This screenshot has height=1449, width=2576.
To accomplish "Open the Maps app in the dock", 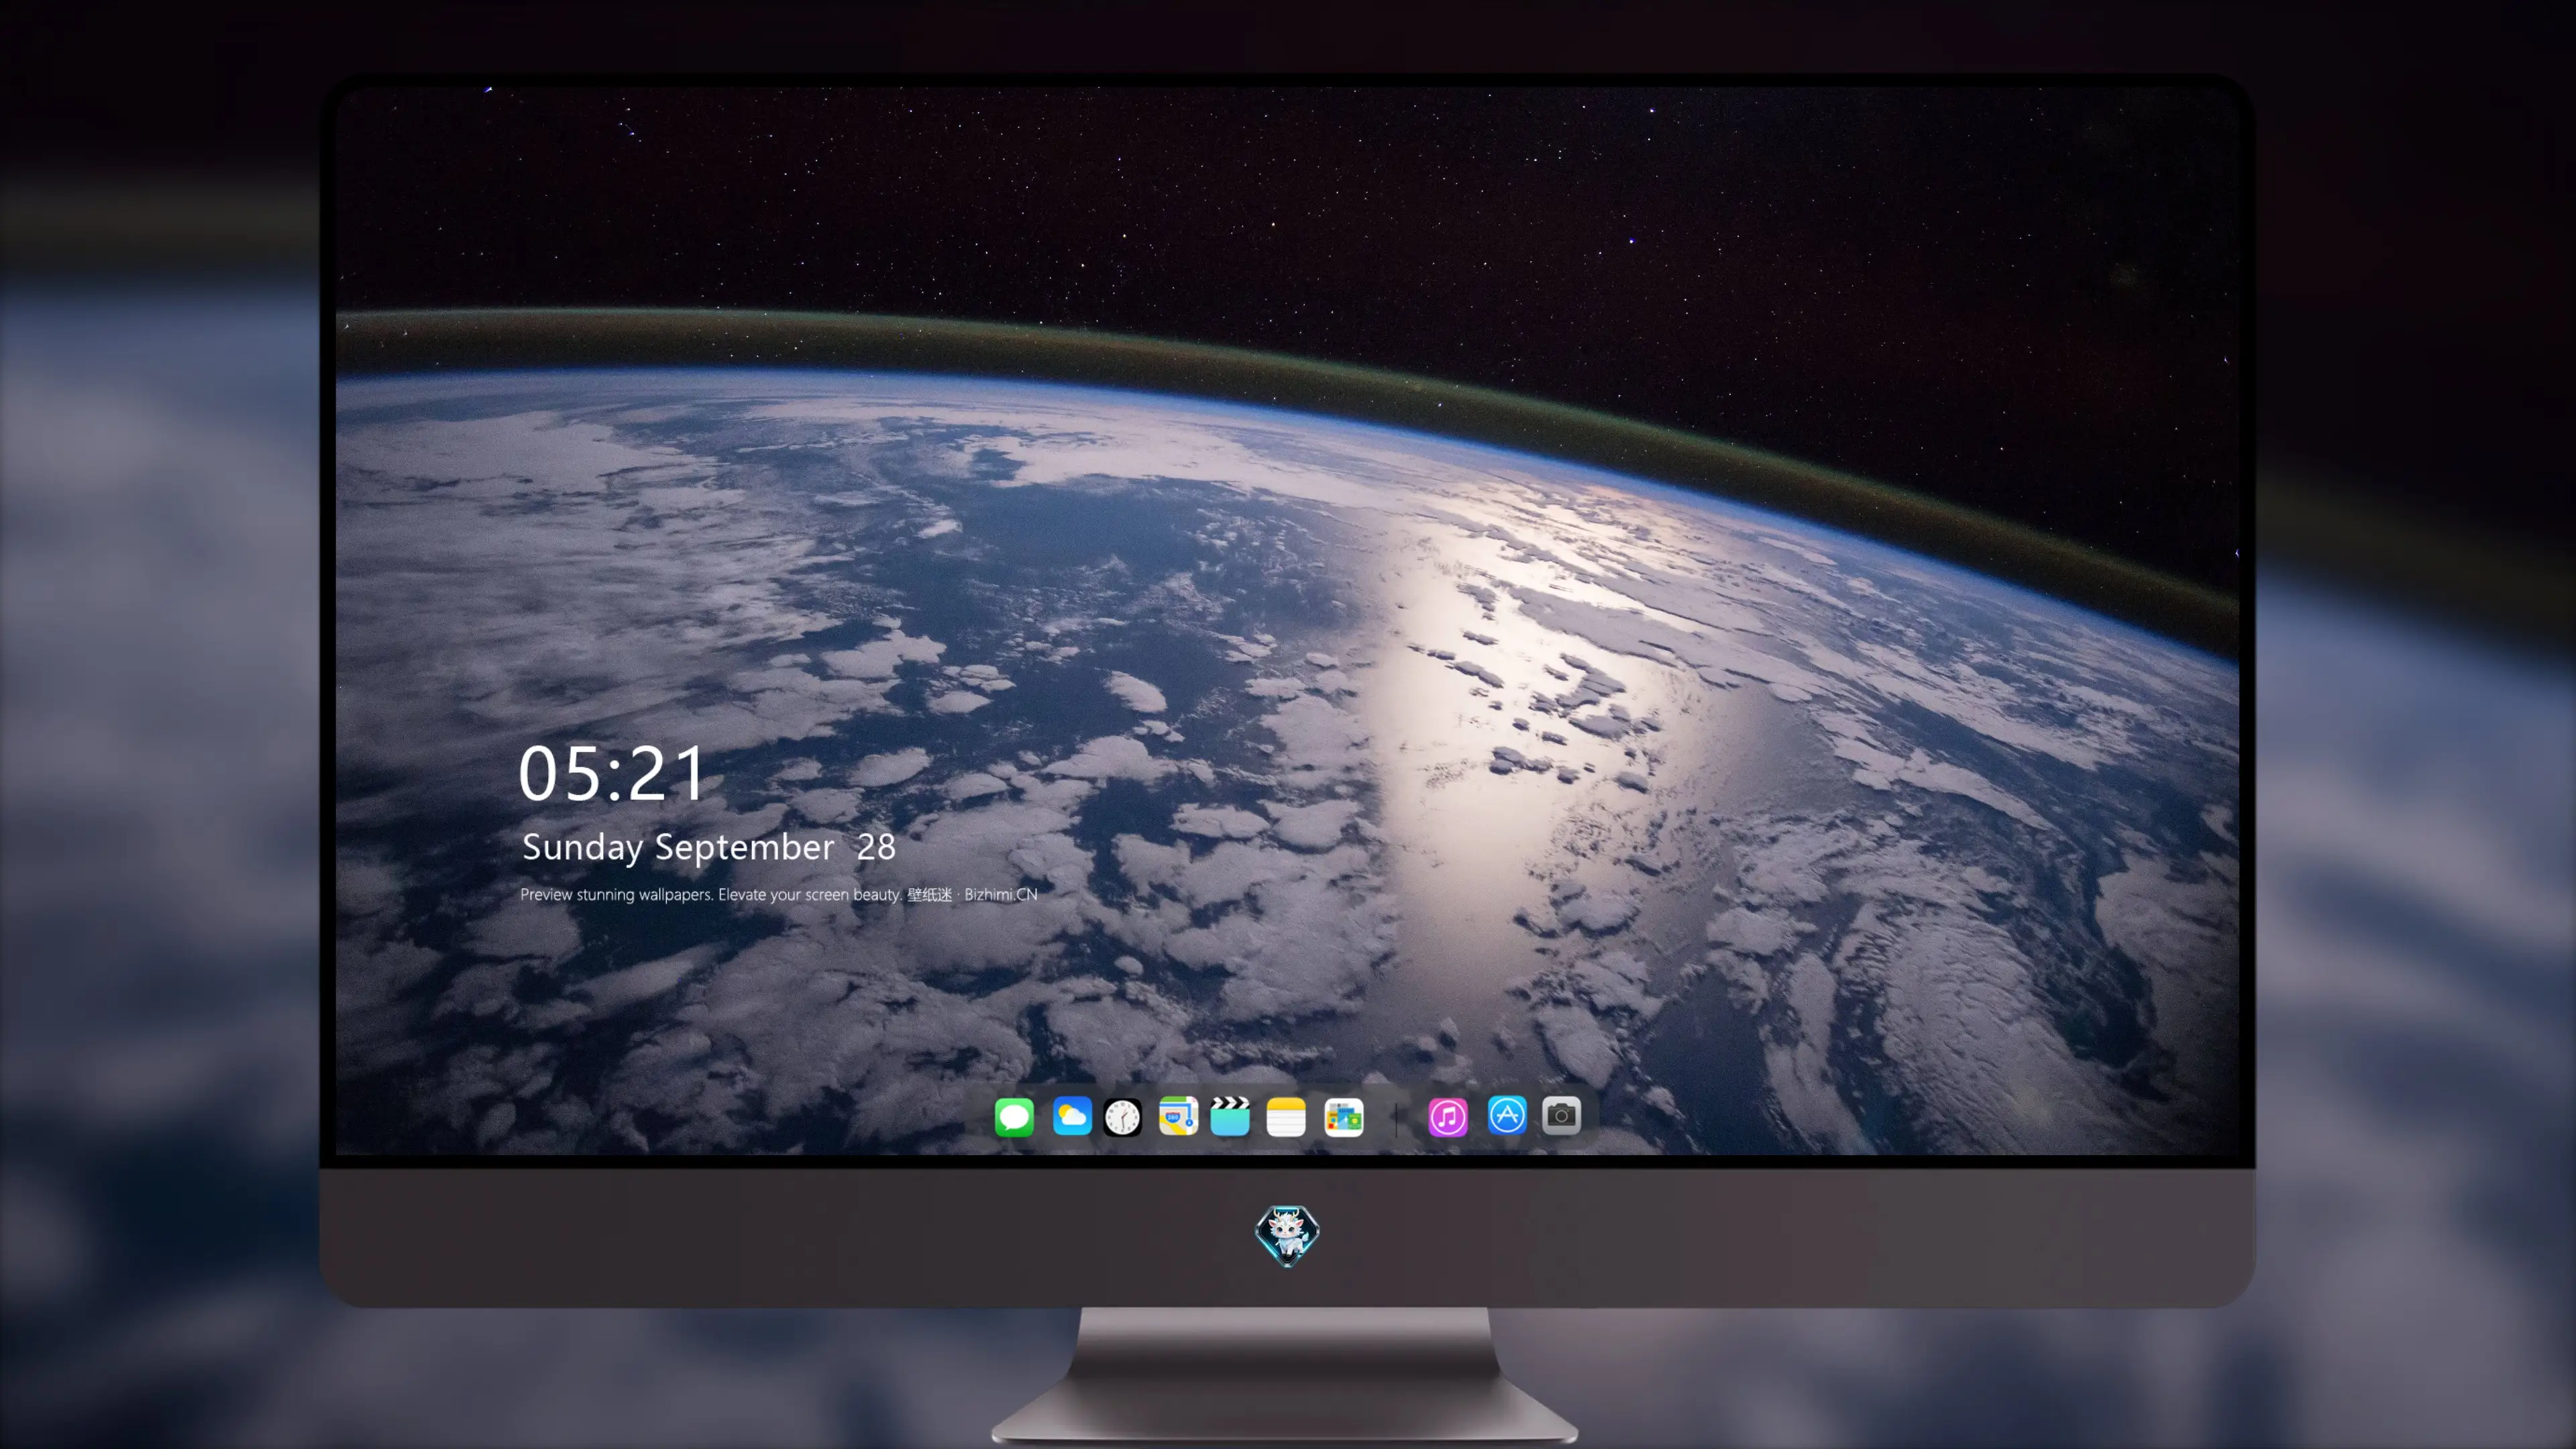I will tap(1178, 1116).
